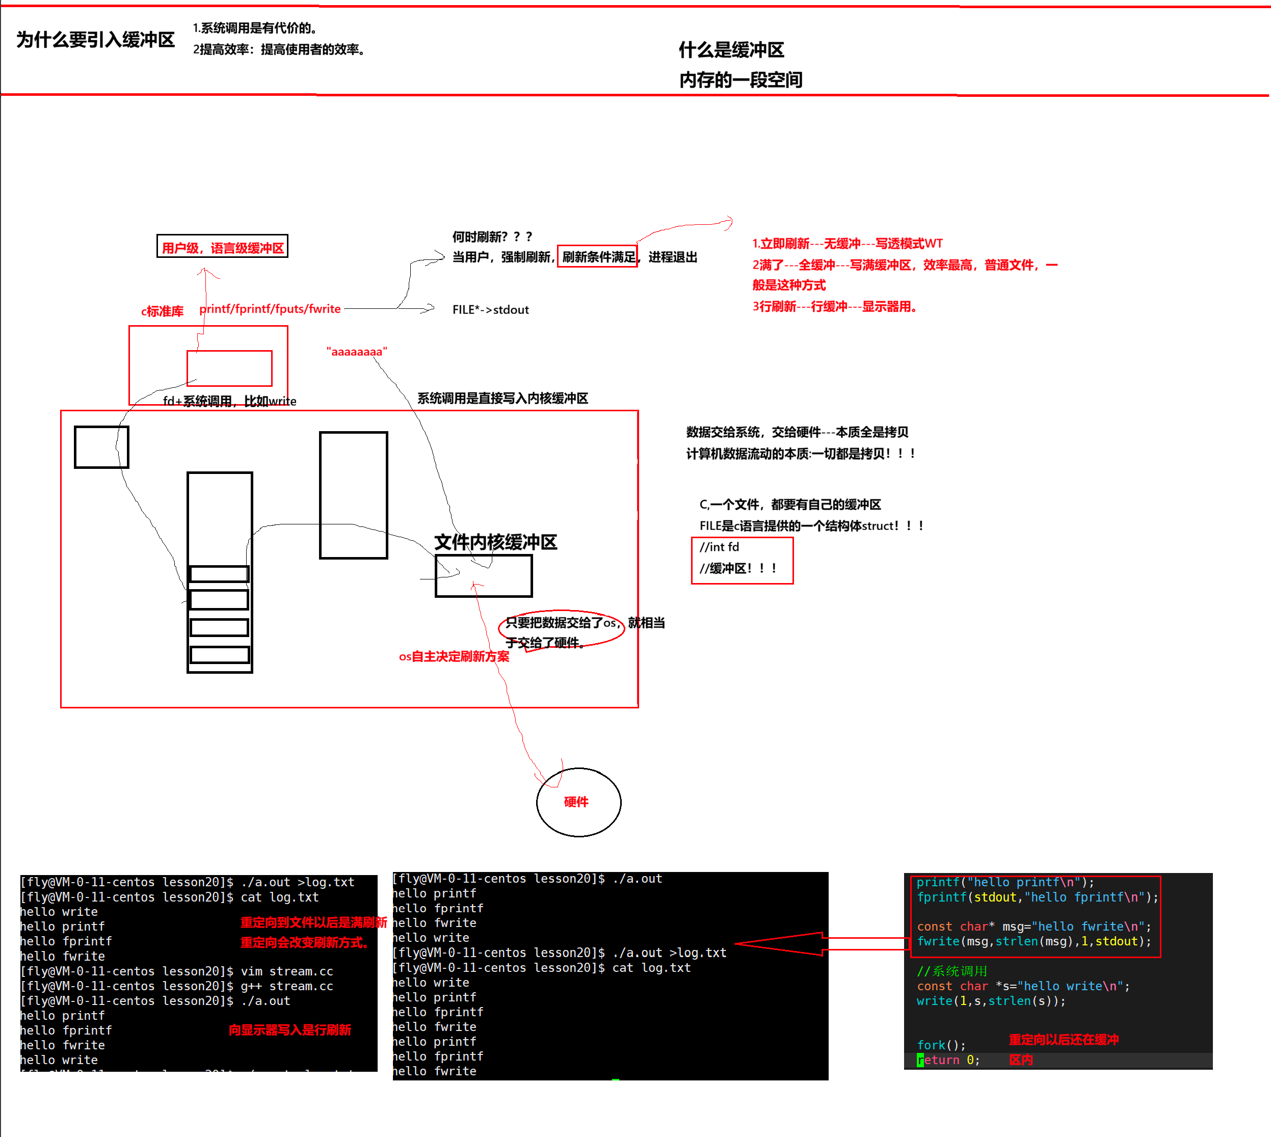Click the 3行刷新 行缓冲 line
Viewport: 1271px width, 1137px height.
[834, 306]
